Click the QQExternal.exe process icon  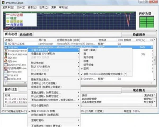6,65
